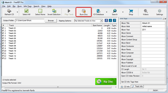This screenshot has width=168, height=93.
Task: Click the Album Genre value field
Action: pos(153,33)
